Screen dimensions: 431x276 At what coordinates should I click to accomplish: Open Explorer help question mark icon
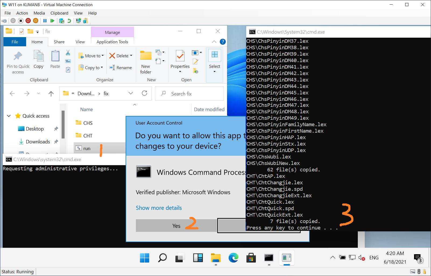223,42
